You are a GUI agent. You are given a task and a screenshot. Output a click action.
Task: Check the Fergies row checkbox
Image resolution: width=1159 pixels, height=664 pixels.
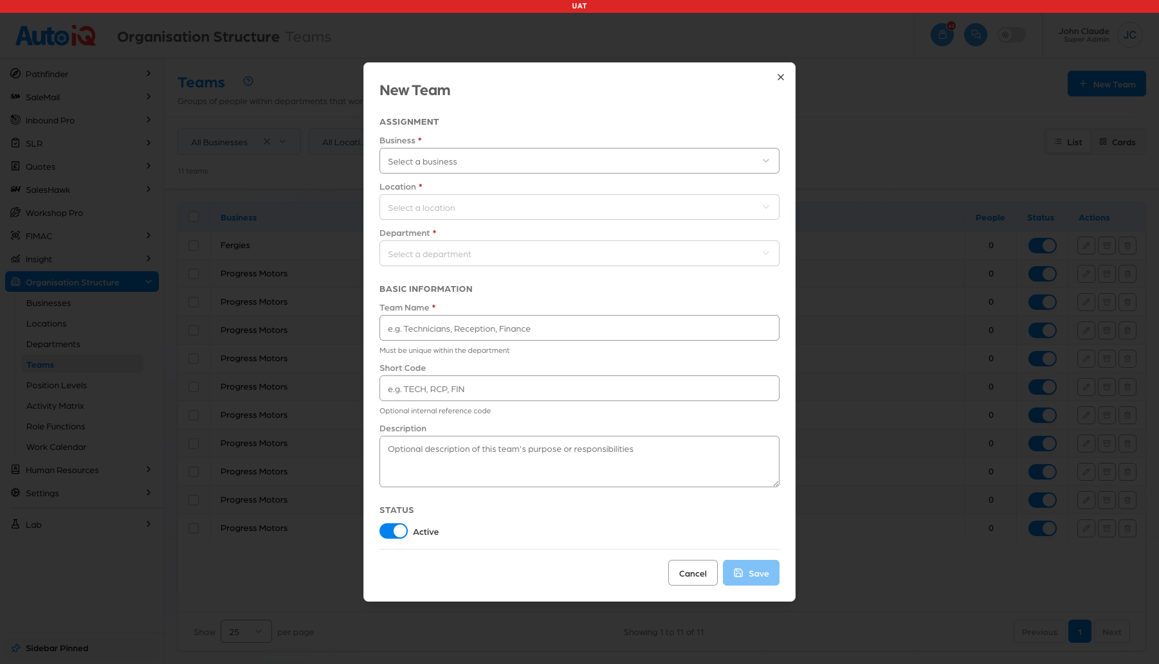click(194, 246)
